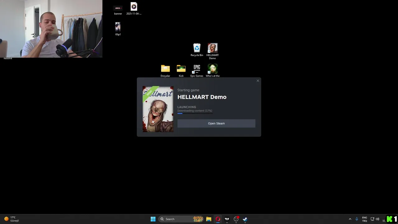Close the Steam launching dialog
This screenshot has width=398, height=224.
(x=258, y=81)
